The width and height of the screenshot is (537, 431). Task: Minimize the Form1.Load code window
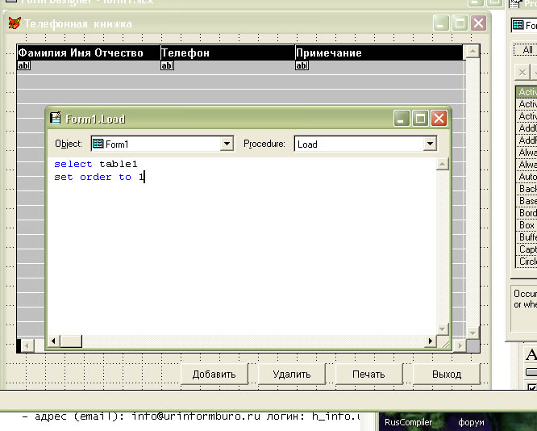click(x=402, y=119)
